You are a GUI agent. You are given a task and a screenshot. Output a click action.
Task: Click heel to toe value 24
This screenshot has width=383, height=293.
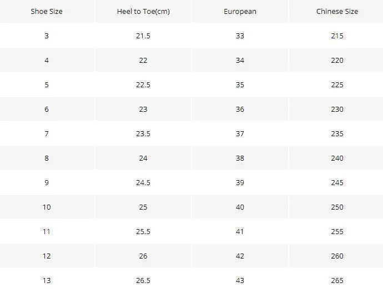coord(143,158)
